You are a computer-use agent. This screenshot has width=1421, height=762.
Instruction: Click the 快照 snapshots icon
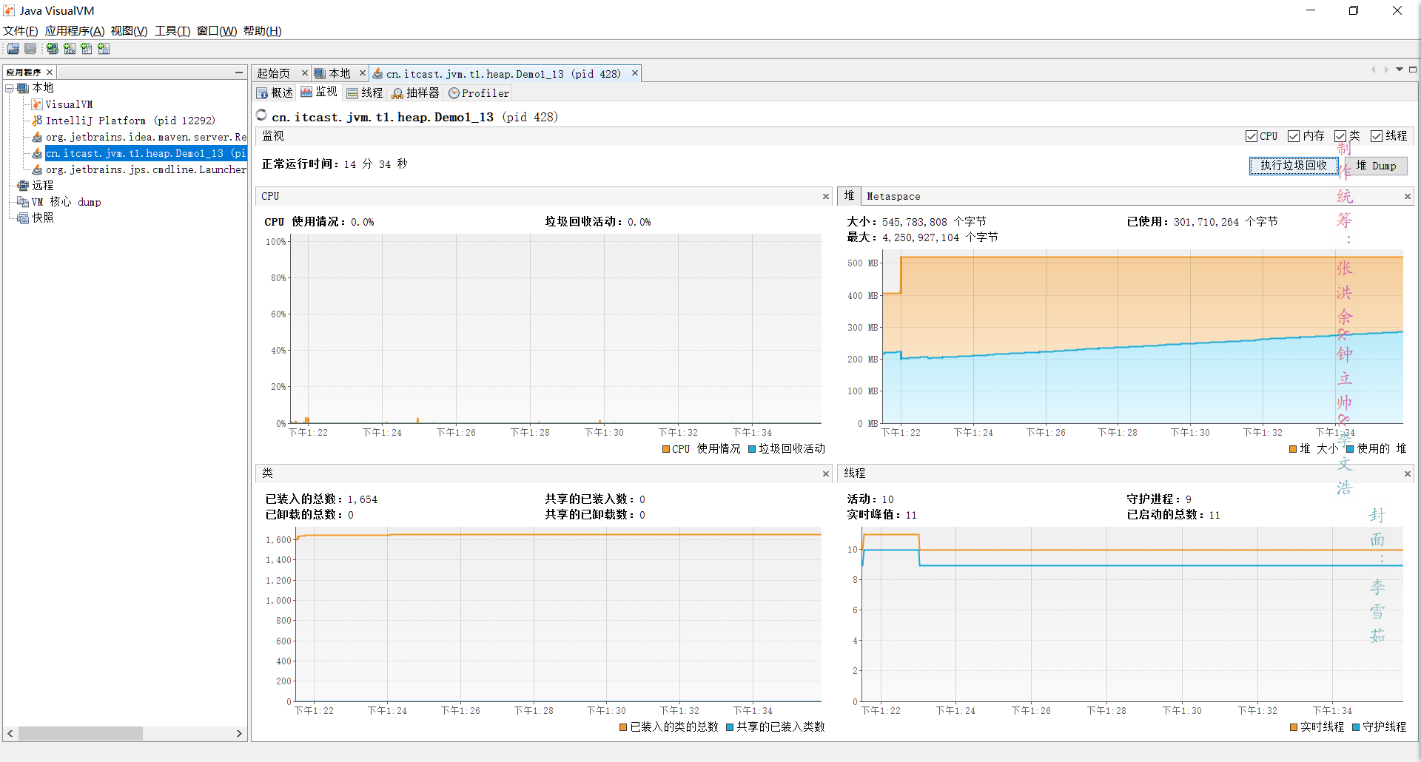[23, 218]
